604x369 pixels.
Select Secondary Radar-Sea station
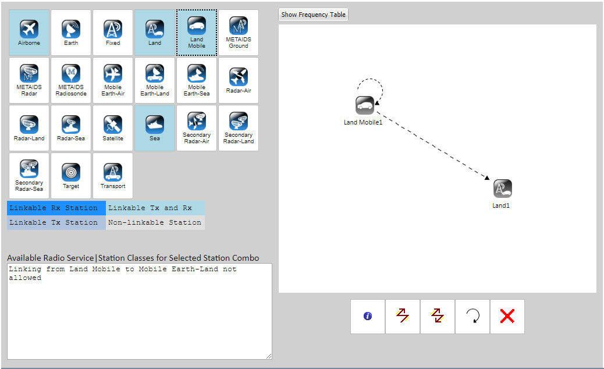[29, 176]
